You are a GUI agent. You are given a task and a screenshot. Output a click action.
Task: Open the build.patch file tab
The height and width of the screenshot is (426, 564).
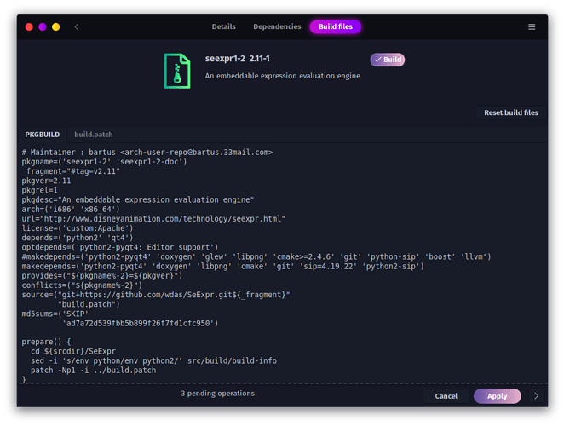click(94, 135)
